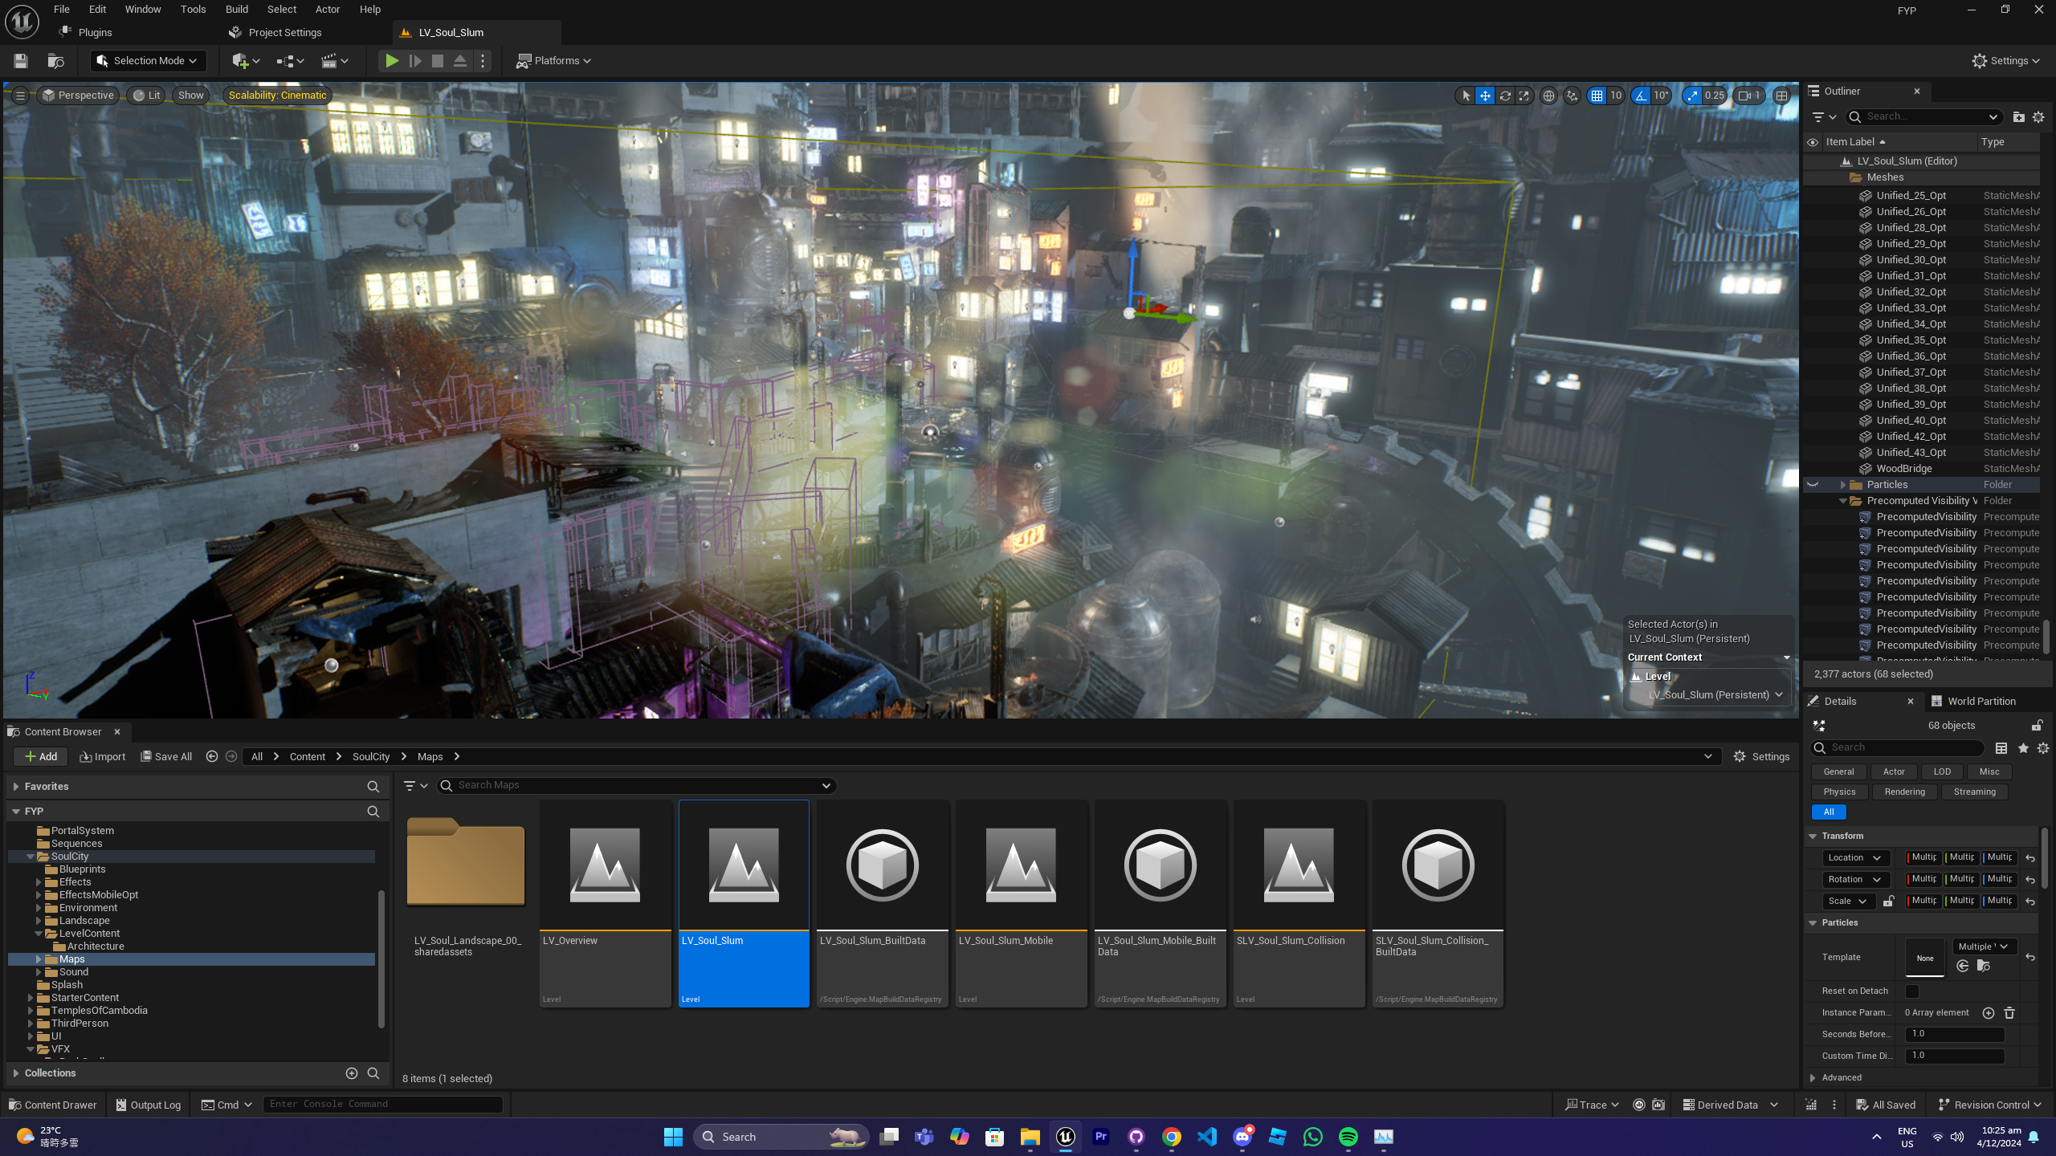Open the Selection Mode dropdown
This screenshot has height=1156, width=2056.
[x=149, y=61]
